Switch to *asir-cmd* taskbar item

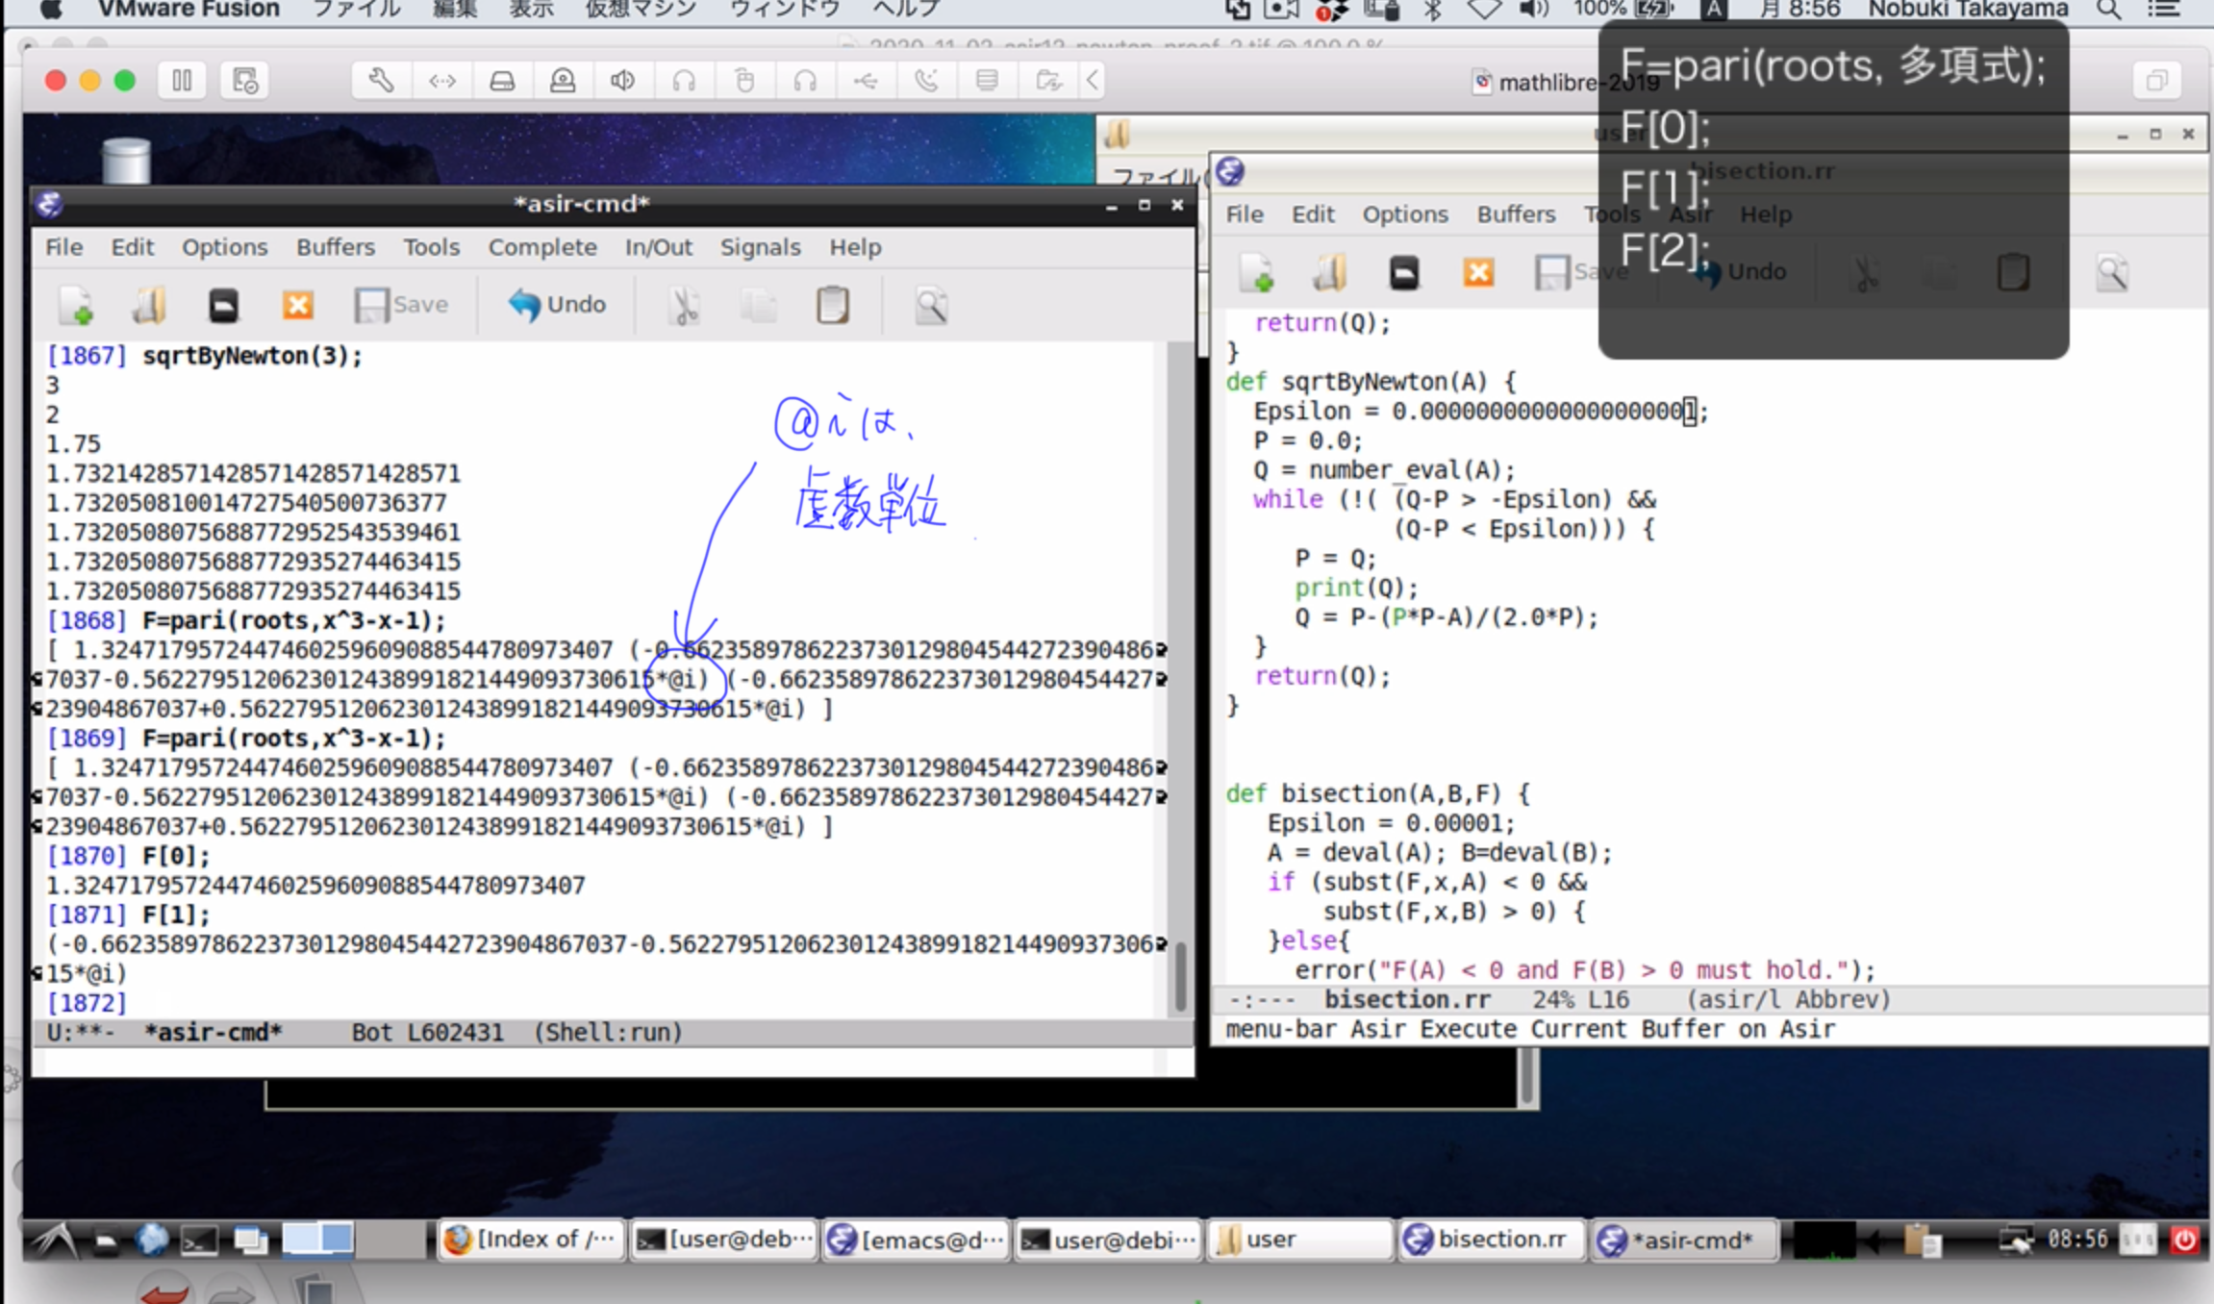coord(1683,1240)
